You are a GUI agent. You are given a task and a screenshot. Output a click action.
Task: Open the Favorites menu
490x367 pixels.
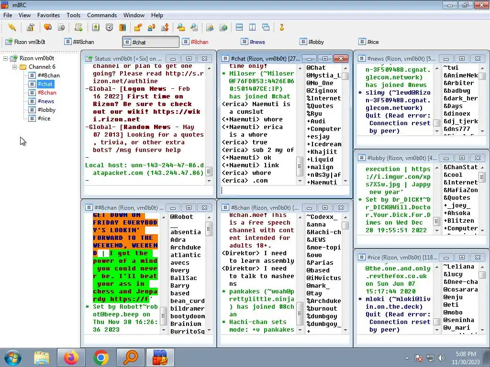48,15
